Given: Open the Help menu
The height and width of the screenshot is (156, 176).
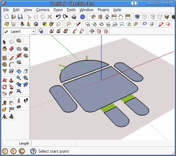Looking at the screenshot, I should pyautogui.click(x=117, y=10).
